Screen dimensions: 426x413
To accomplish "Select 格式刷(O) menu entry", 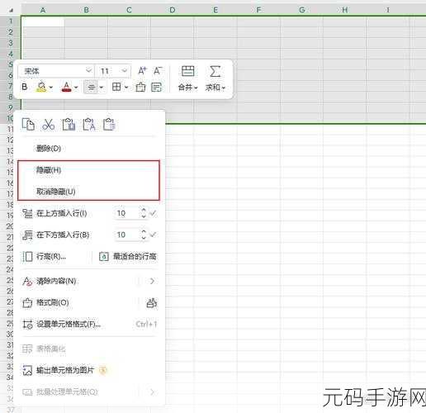I will pyautogui.click(x=53, y=302).
